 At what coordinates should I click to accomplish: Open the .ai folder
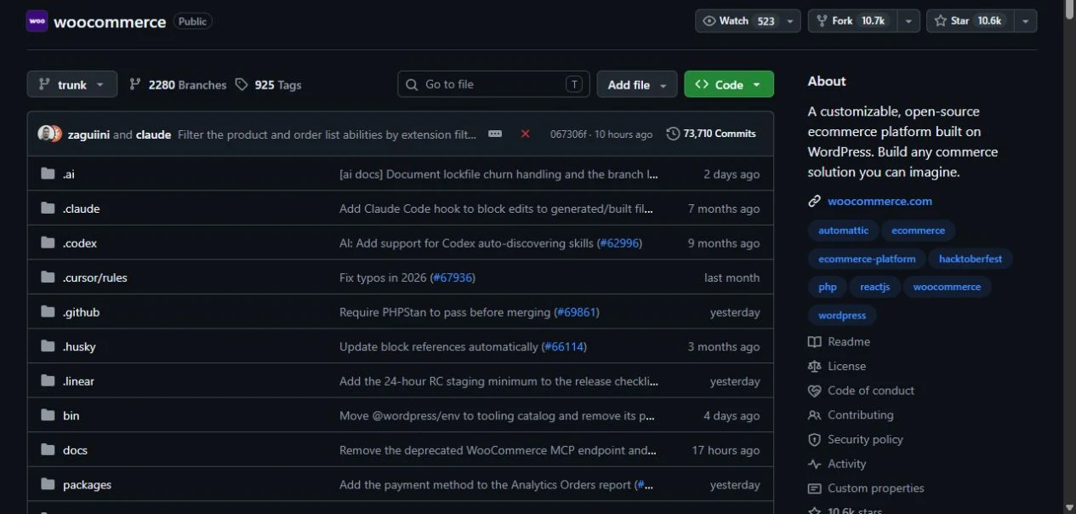click(x=69, y=174)
